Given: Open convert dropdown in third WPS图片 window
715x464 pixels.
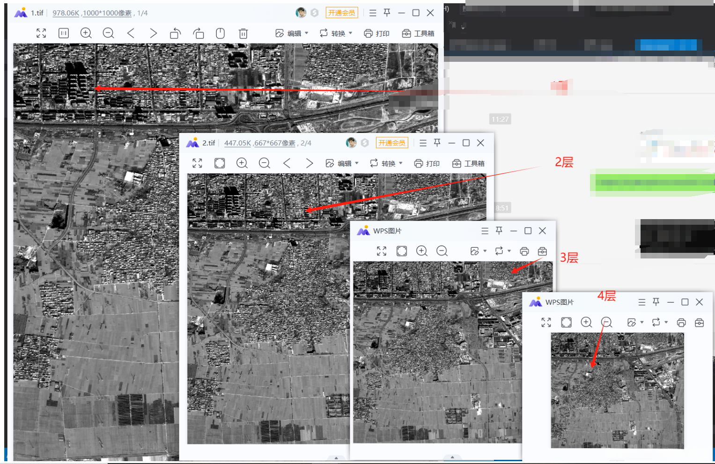Looking at the screenshot, I should (503, 251).
